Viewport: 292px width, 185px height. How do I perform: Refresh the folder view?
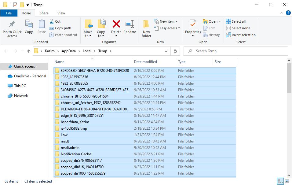pyautogui.click(x=175, y=51)
